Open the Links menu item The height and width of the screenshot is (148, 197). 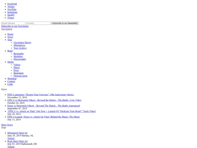pyautogui.click(x=10, y=84)
